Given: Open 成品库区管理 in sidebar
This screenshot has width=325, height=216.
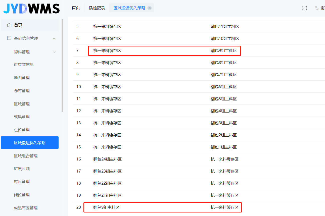Looking at the screenshot, I should click(26, 208).
